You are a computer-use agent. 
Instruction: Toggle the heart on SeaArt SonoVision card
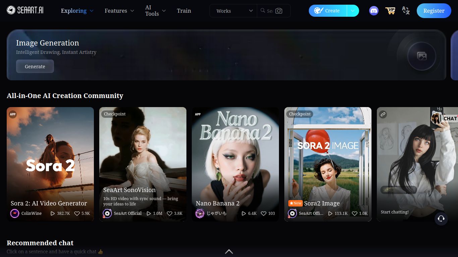[x=170, y=213]
